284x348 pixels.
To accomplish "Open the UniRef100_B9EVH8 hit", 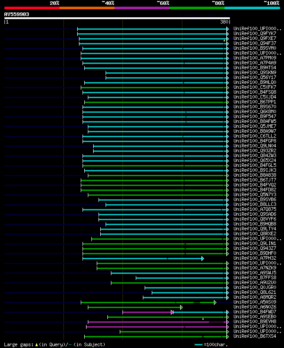I will (x=255, y=321).
